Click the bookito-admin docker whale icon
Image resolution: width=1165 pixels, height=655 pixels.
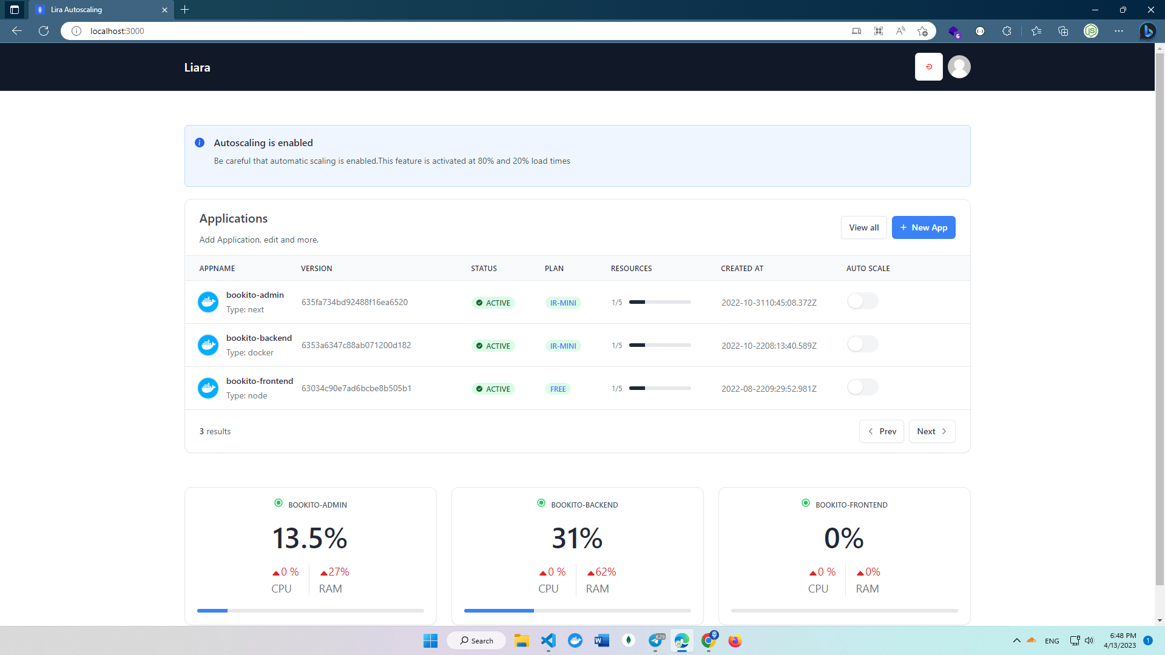tap(208, 302)
